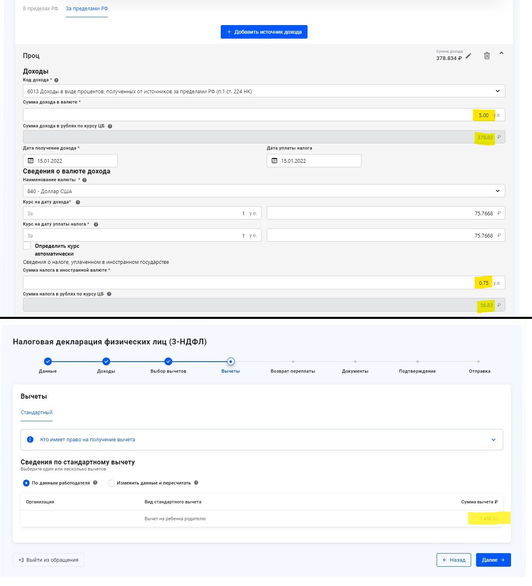Screen dimensions: 532x586
Task: Click the Сумма вычета ₽ column header
Action: (479, 502)
